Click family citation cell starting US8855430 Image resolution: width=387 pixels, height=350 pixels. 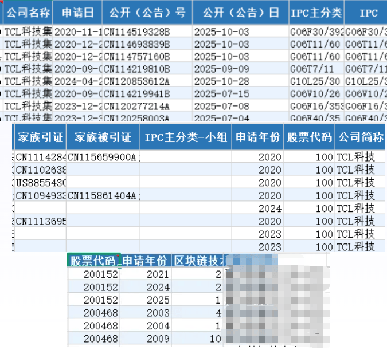(x=41, y=183)
